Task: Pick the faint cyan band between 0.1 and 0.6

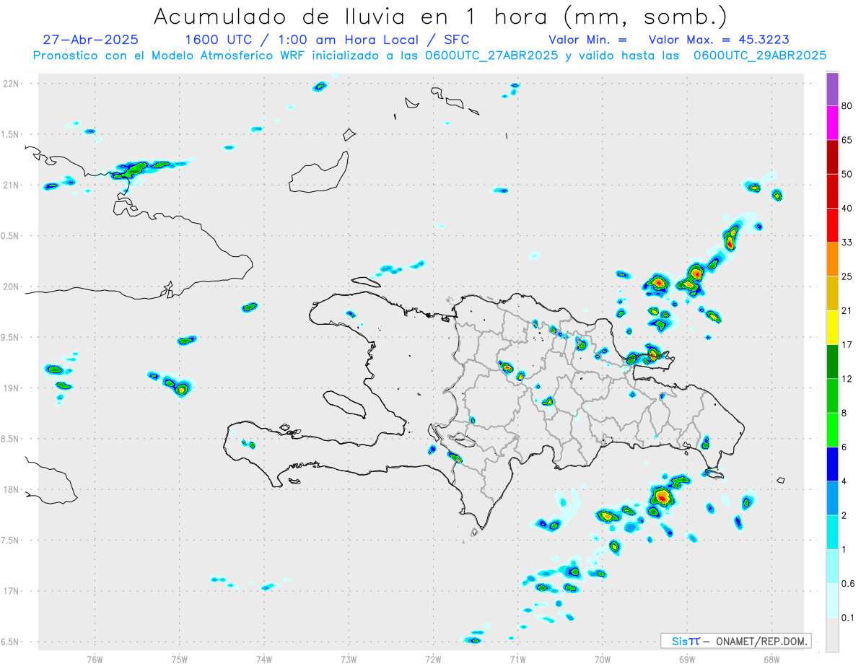Action: point(832,599)
